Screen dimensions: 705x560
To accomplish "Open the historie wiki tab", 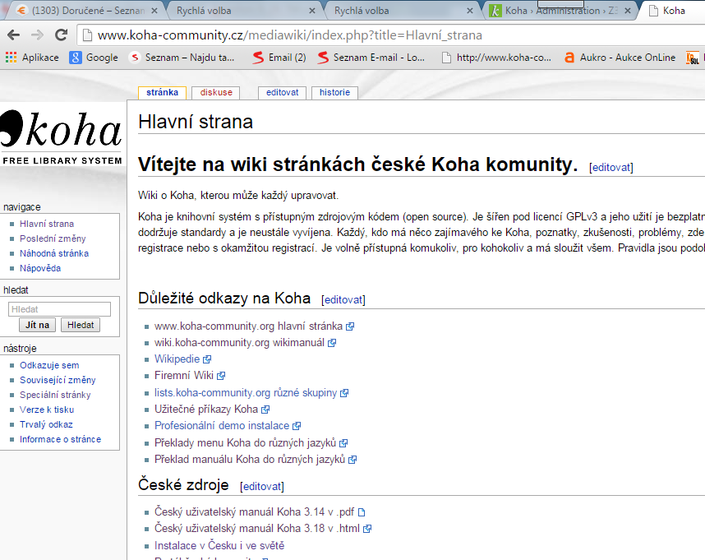I will click(x=334, y=92).
